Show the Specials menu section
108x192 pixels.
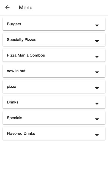[x=54, y=118]
